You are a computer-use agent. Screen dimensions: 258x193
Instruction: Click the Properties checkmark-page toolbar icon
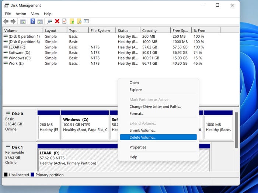[64, 21]
